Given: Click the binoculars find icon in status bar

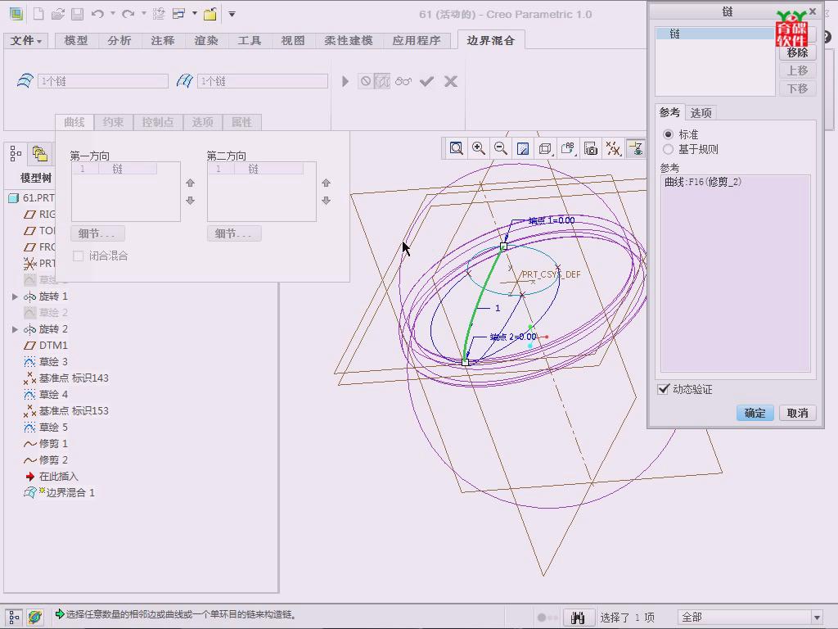Looking at the screenshot, I should click(577, 618).
